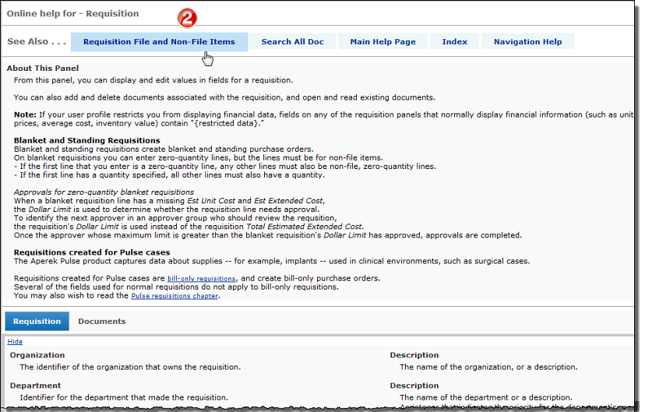
Task: Click the Search All Doc button
Action: click(x=292, y=42)
